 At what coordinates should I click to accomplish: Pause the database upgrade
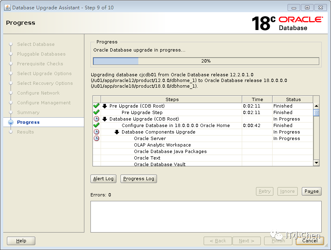312,191
